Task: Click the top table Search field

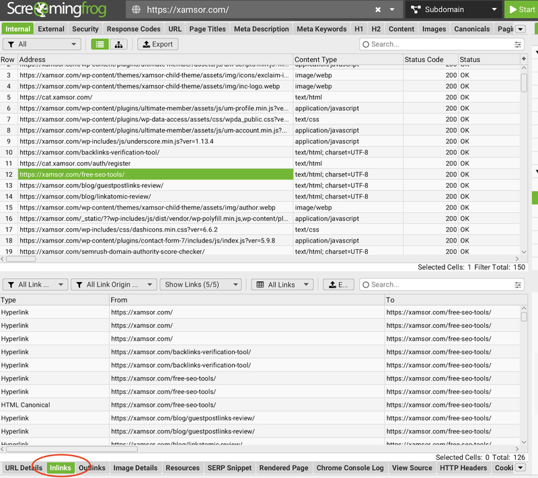Action: [x=437, y=44]
